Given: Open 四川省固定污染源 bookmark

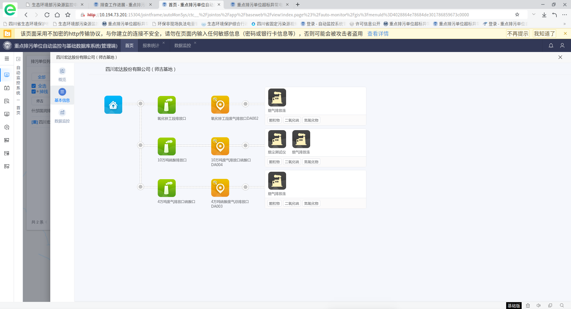Looking at the screenshot, I should (274, 24).
